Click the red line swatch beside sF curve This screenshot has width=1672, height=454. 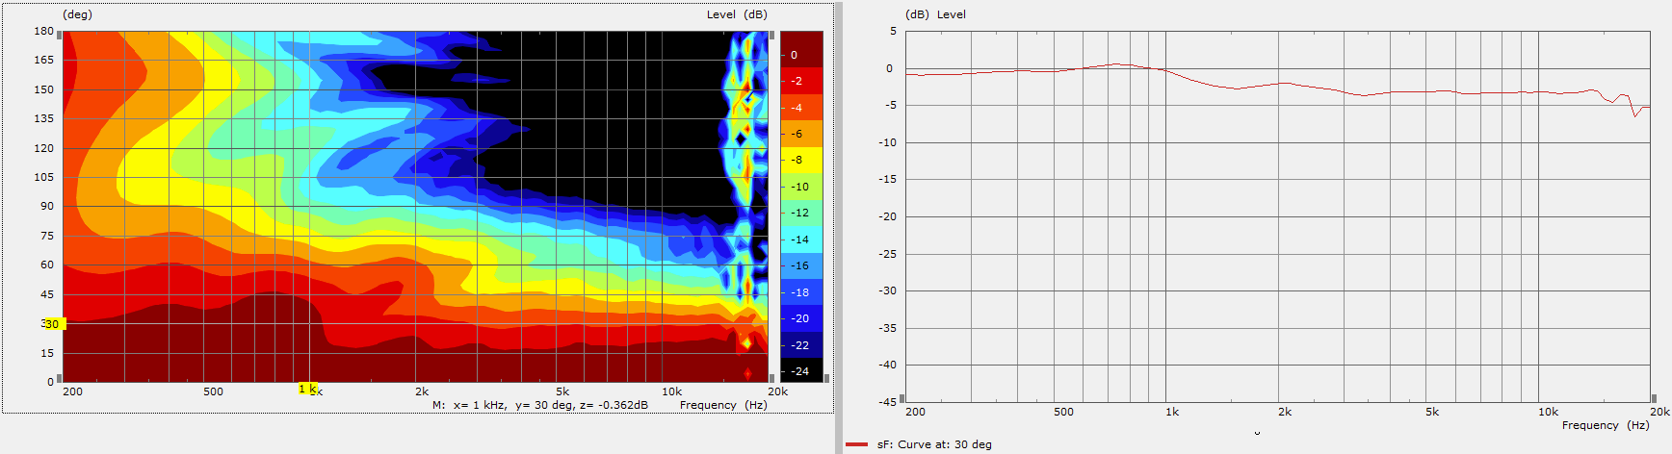point(856,444)
